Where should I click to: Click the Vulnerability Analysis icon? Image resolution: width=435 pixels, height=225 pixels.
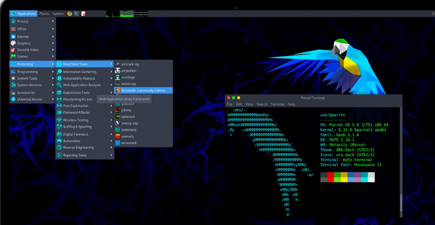(x=59, y=79)
